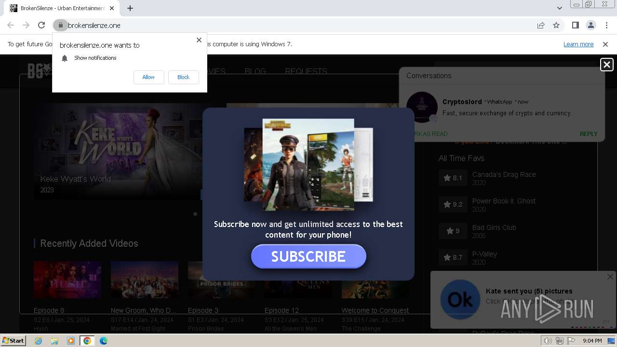The width and height of the screenshot is (617, 347).
Task: Reload the brokensilenze.one page
Action: tap(41, 25)
